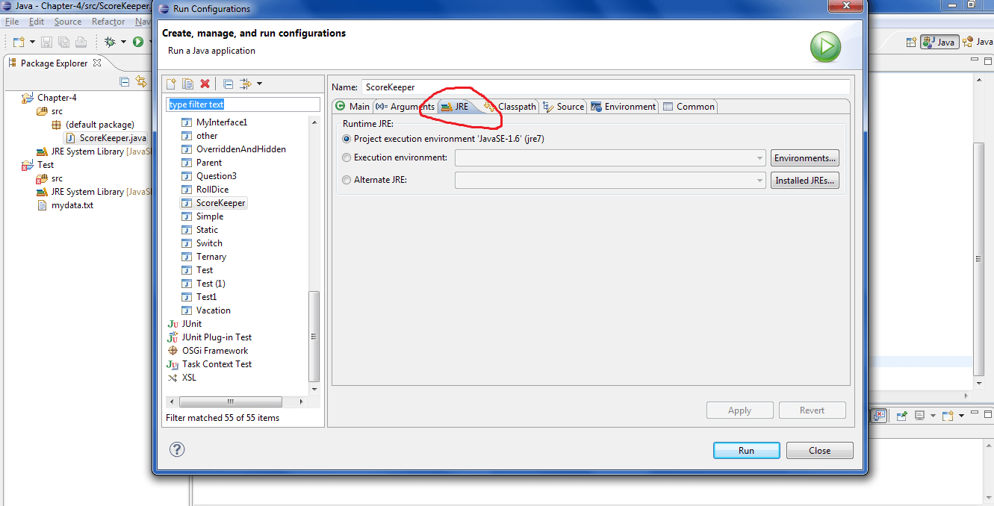The width and height of the screenshot is (994, 506).
Task: Click the Close button in dialog
Action: tap(819, 450)
